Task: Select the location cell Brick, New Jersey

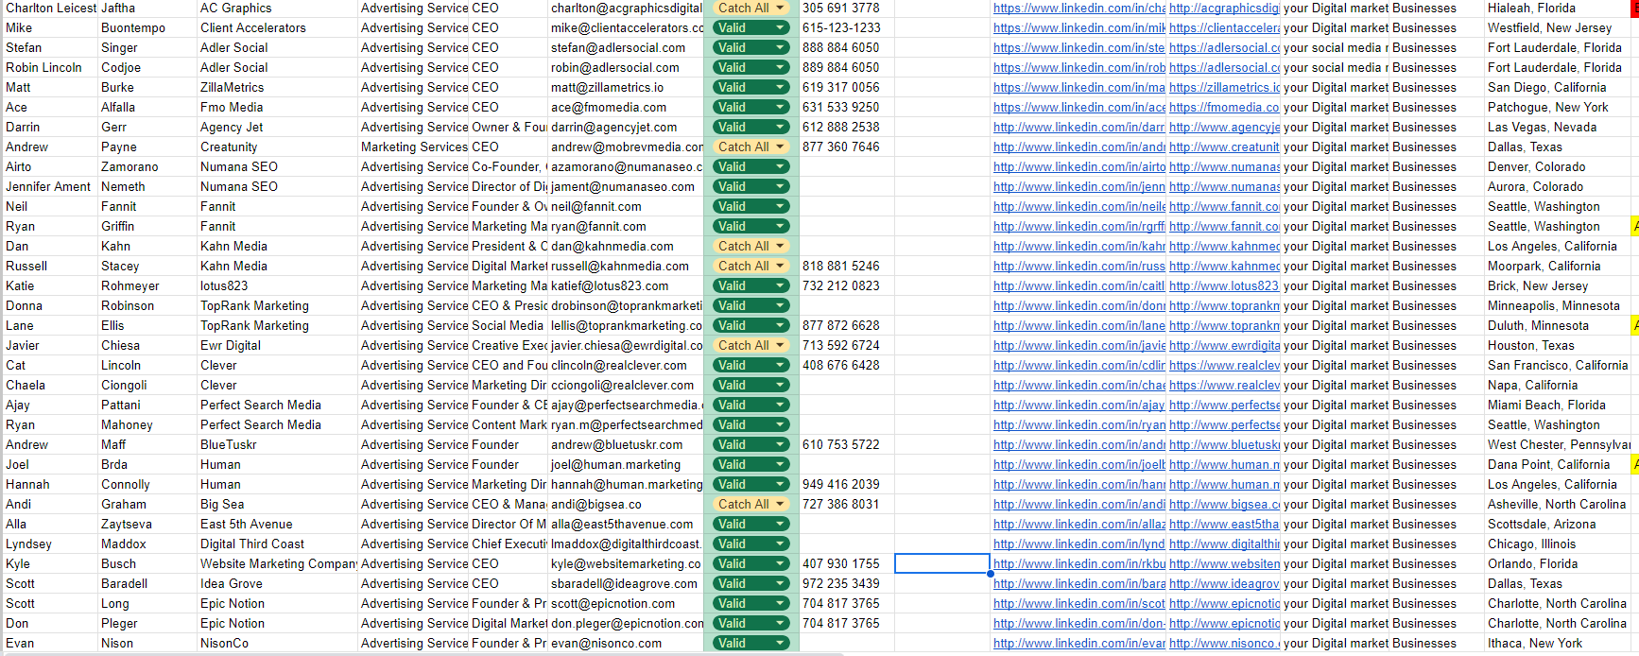Action: pos(1558,285)
